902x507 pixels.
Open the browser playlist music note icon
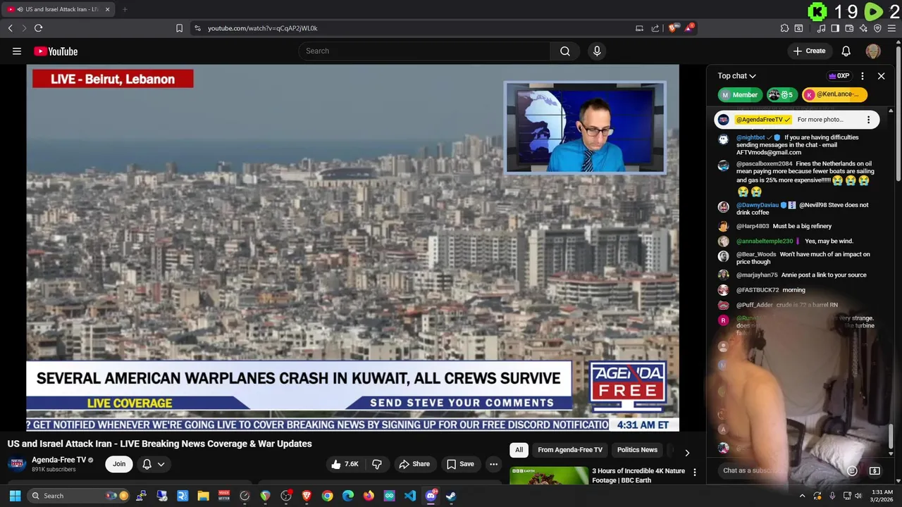pyautogui.click(x=822, y=28)
